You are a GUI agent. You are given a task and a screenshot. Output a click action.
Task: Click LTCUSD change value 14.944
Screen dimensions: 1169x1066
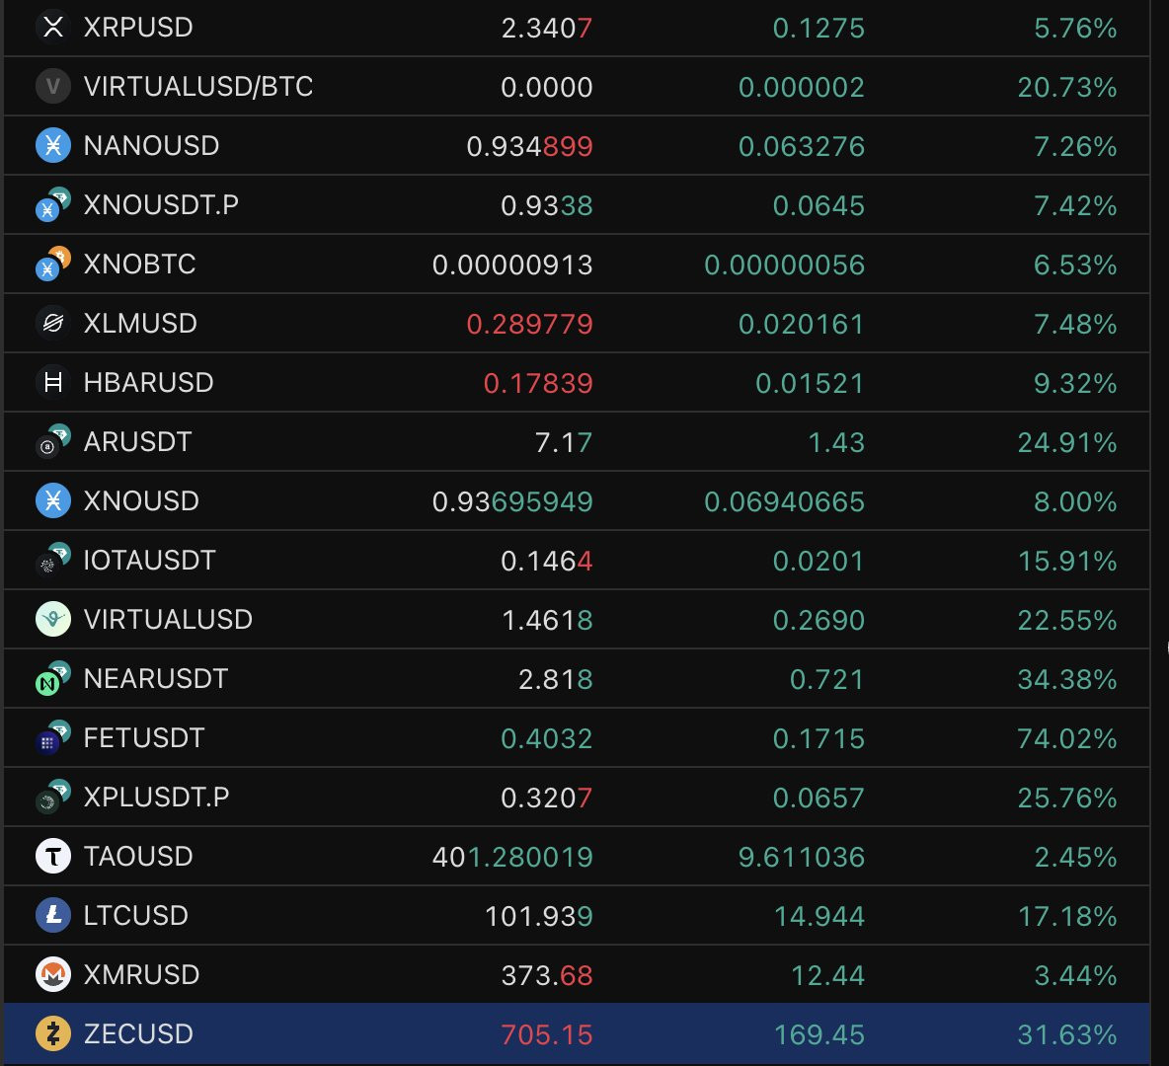818,916
